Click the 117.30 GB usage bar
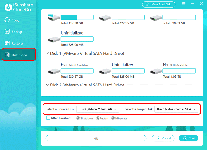Viewport: 207px width, 150px height. pyautogui.click(x=77, y=17)
